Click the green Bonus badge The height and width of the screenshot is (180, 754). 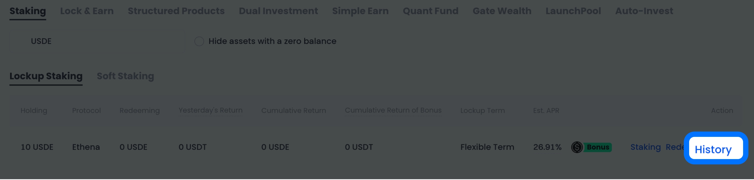[598, 147]
